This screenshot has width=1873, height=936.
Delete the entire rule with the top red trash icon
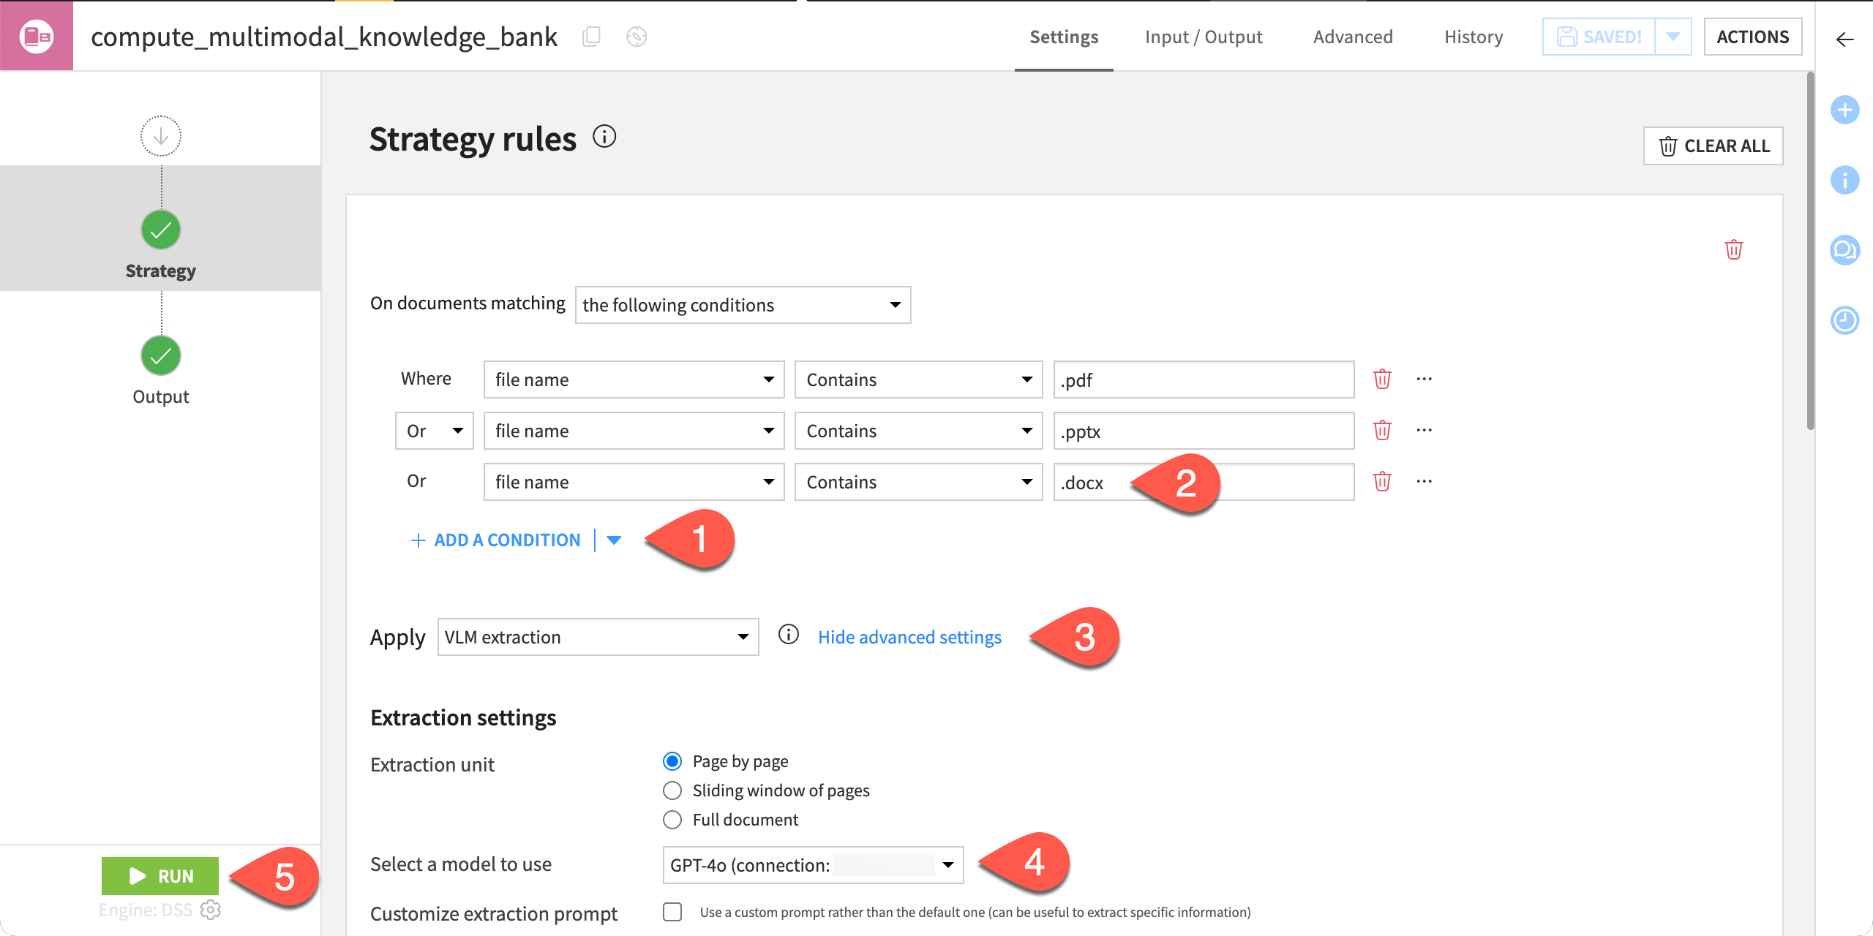1734,249
